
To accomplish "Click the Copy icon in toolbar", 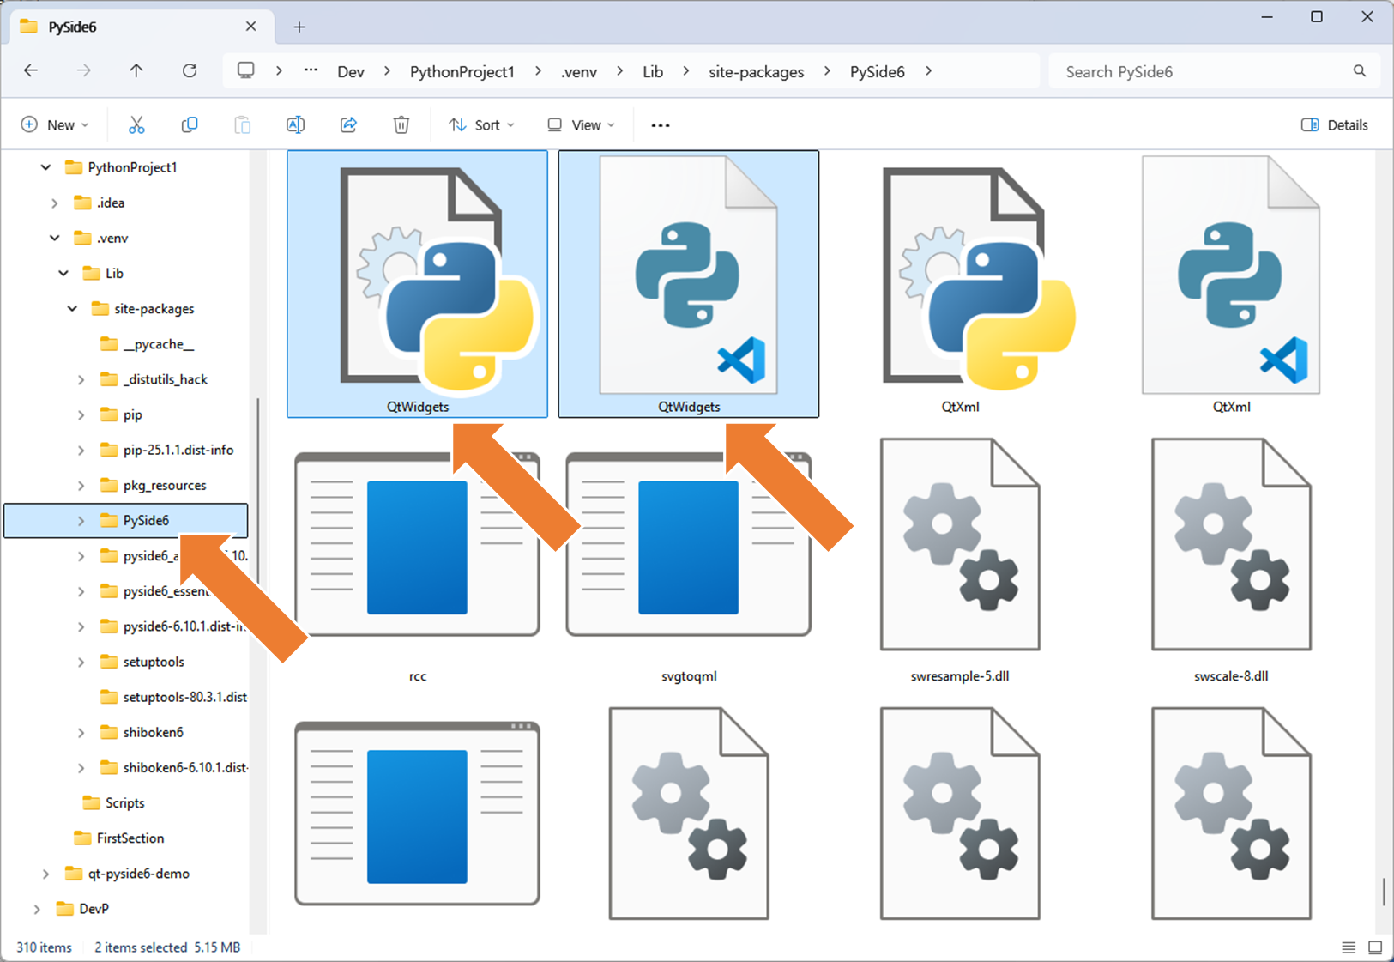I will coord(190,125).
